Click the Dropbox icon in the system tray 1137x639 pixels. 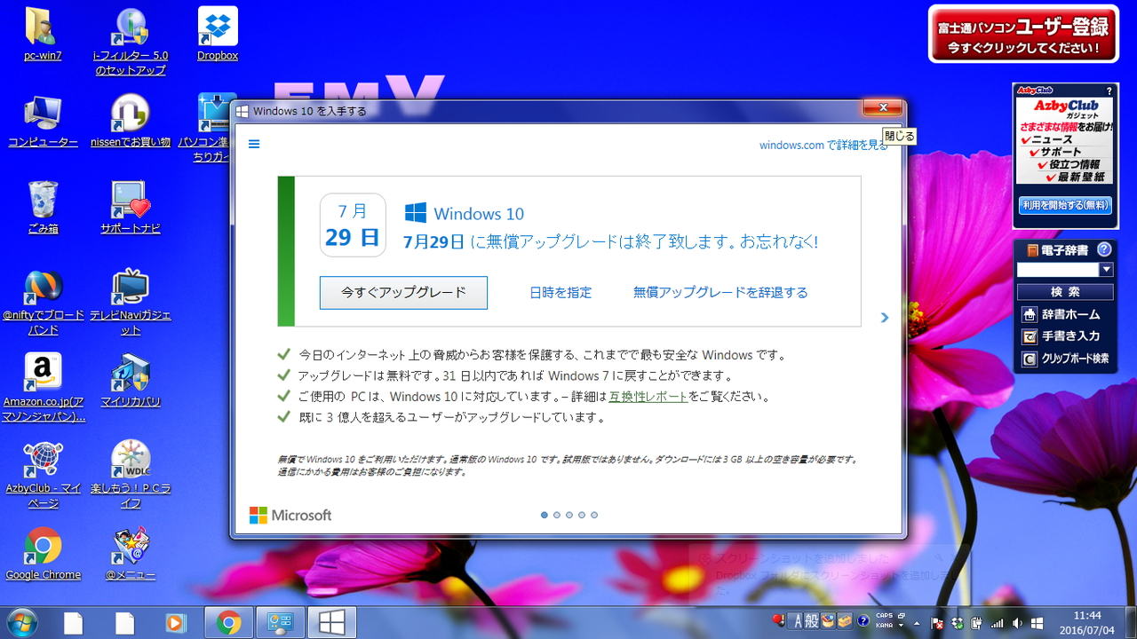coord(956,622)
